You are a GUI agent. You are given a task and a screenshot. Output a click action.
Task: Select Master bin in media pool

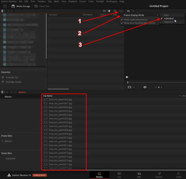(x=8, y=96)
